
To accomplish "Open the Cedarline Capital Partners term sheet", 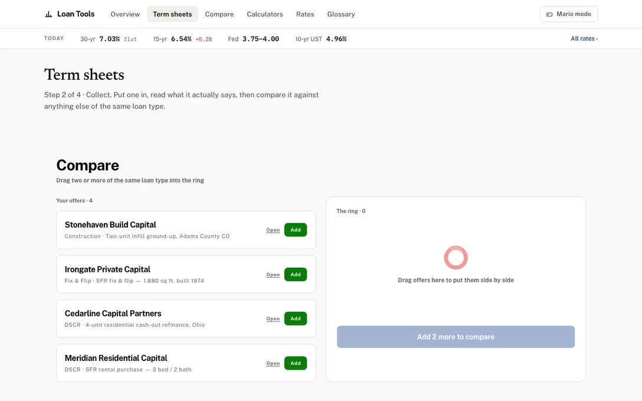I will pyautogui.click(x=273, y=319).
